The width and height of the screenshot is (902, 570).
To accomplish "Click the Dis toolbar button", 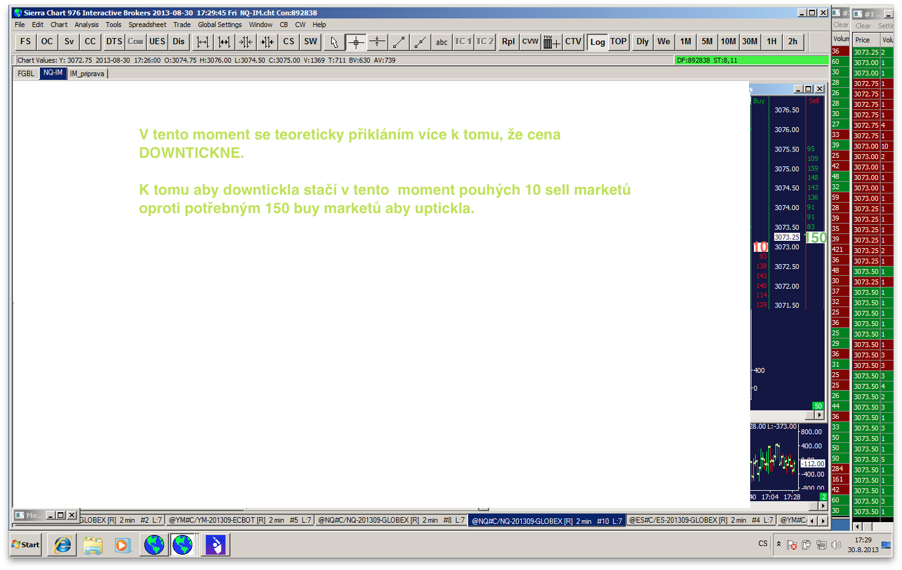I will 179,42.
